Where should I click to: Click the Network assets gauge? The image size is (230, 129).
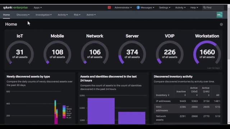[x=95, y=53]
